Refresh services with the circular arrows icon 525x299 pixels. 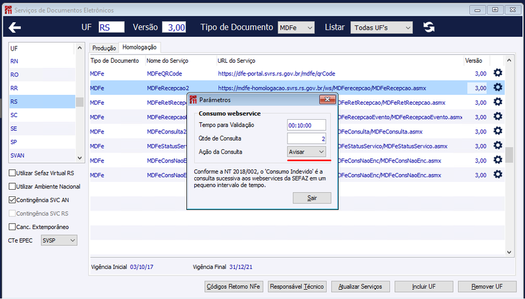click(429, 27)
